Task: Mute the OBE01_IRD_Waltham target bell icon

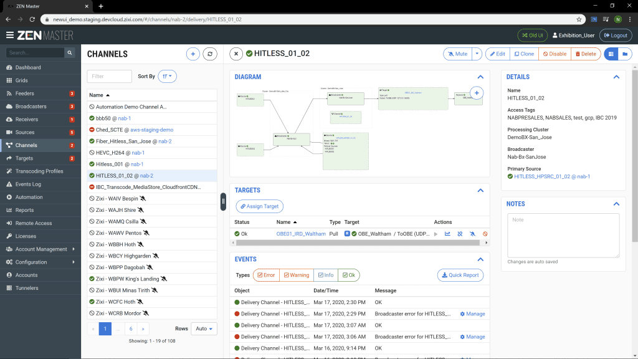Action: 472,234
